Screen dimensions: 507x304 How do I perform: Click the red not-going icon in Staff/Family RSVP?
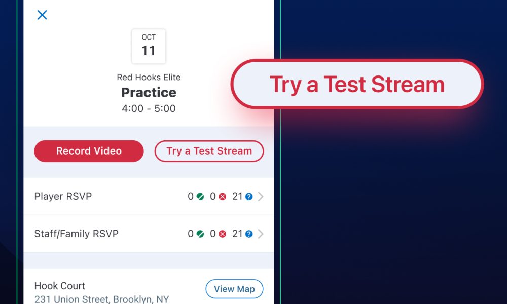(x=222, y=234)
